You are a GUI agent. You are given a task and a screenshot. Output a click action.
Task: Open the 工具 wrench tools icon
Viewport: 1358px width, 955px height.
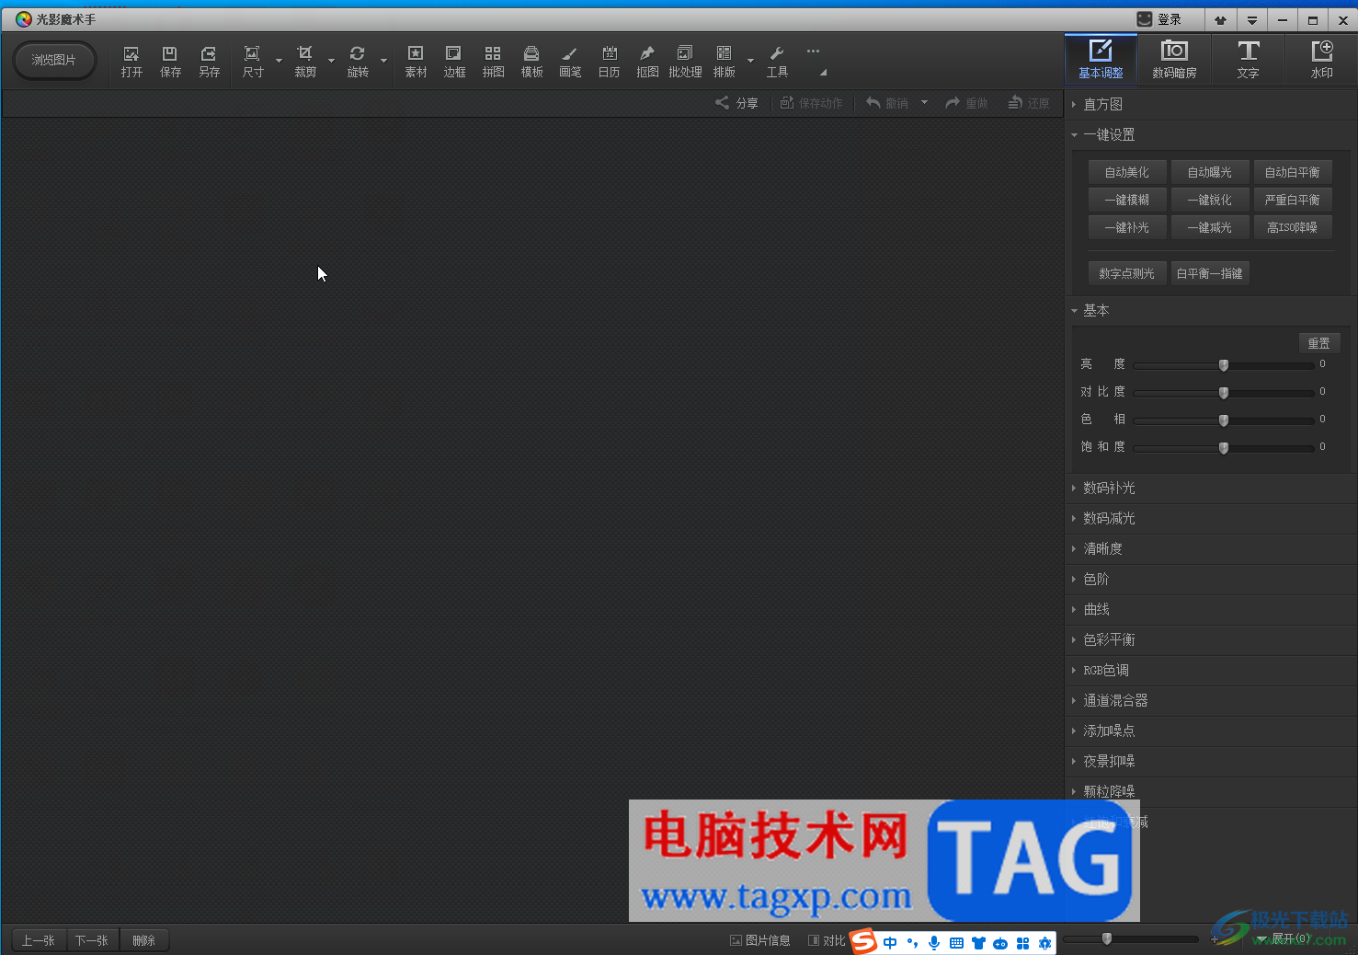tap(777, 61)
